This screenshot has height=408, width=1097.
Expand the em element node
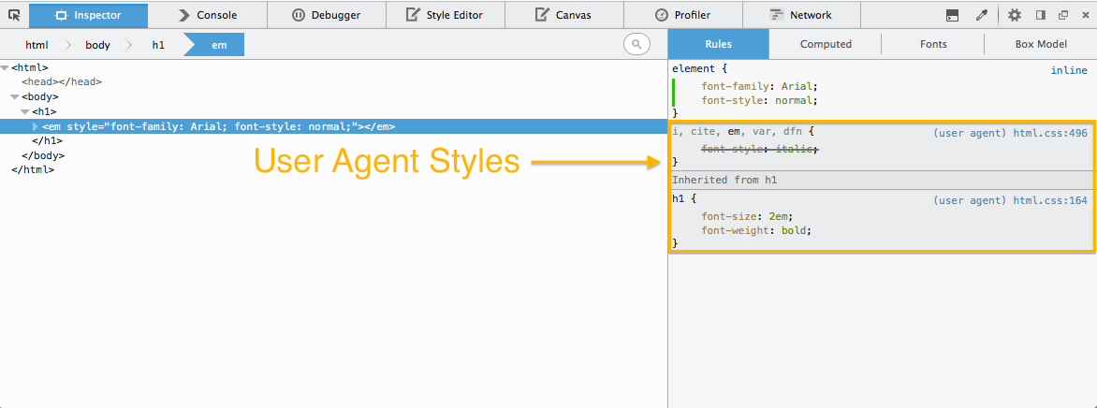pyautogui.click(x=36, y=126)
